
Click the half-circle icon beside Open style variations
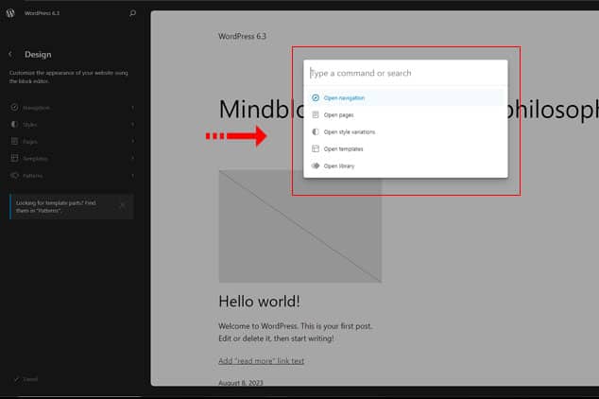[316, 131]
